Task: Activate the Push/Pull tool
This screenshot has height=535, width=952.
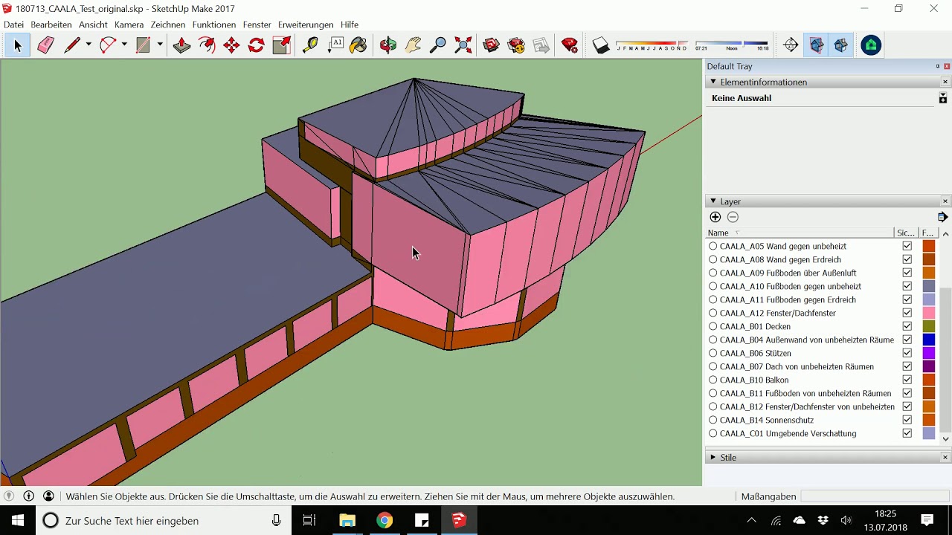Action: pyautogui.click(x=181, y=46)
